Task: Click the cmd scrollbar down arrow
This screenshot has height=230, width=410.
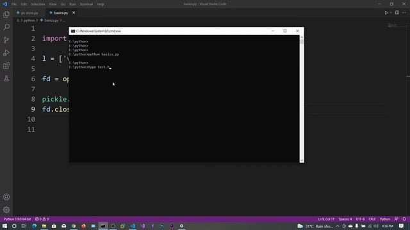Action: [302, 160]
